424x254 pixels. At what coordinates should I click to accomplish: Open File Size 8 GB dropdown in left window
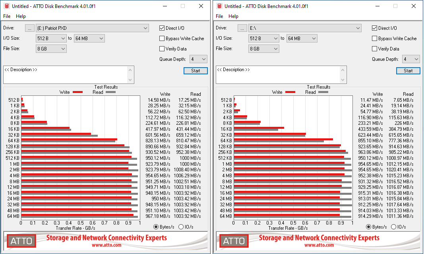tap(51, 49)
